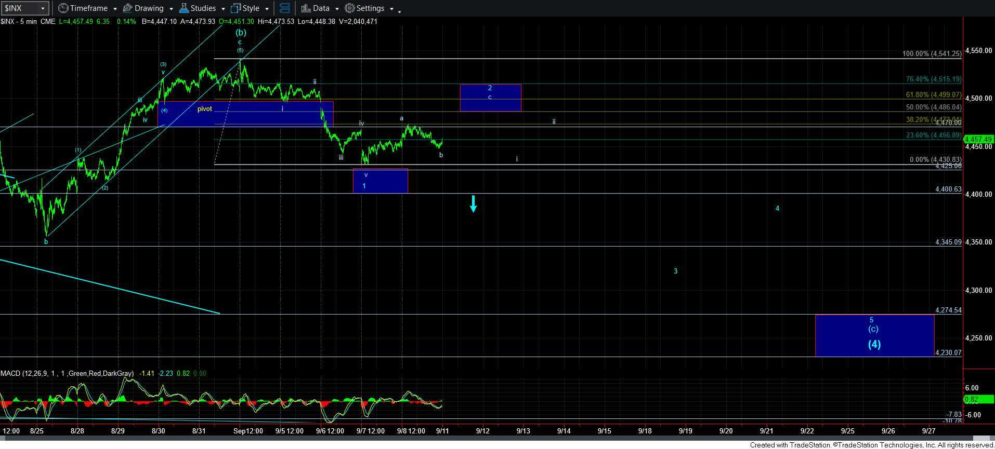Image resolution: width=995 pixels, height=449 pixels.
Task: Click the toolbar overflow arrow after Settings
Action: pyautogui.click(x=399, y=11)
